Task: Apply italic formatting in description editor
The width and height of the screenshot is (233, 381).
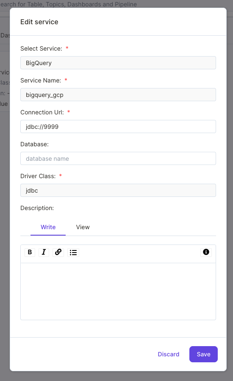Action: [44, 252]
